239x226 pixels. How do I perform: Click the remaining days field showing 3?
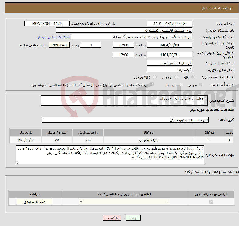click(x=91, y=45)
